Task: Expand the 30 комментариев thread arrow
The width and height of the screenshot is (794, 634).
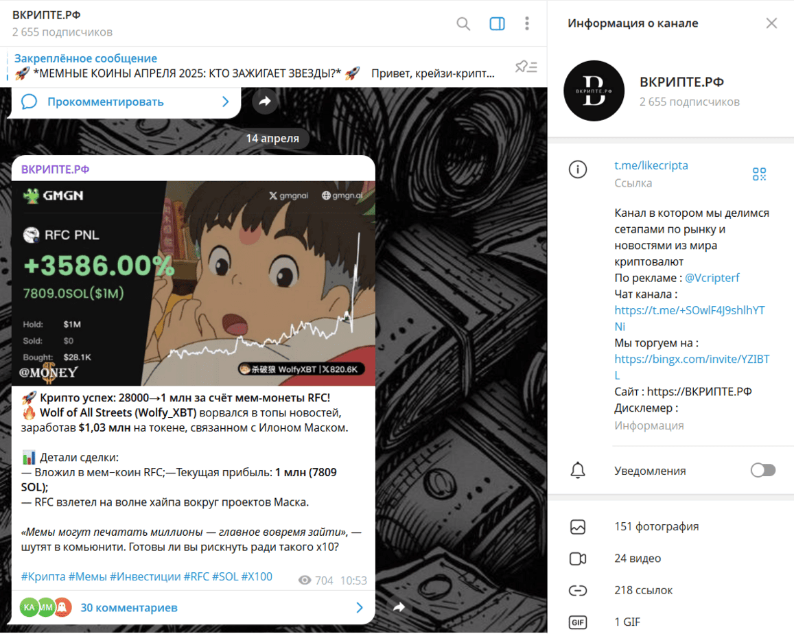Action: [360, 608]
